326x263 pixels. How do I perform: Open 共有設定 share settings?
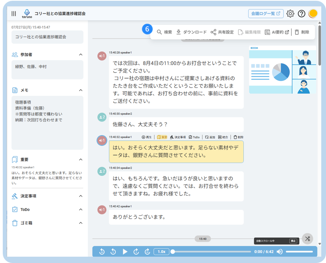click(222, 32)
